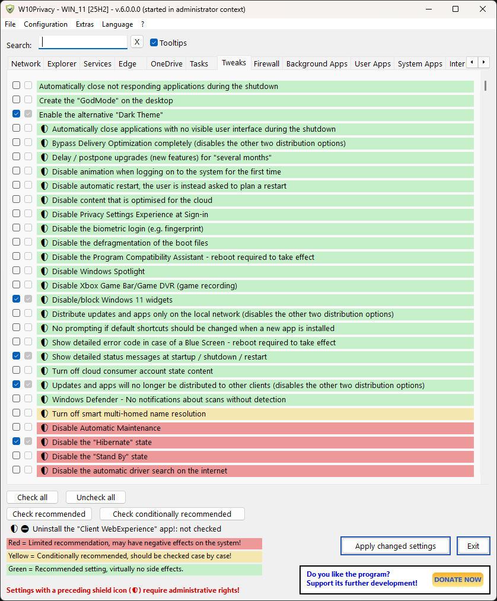Switch to the Background Apps tab

tap(317, 63)
